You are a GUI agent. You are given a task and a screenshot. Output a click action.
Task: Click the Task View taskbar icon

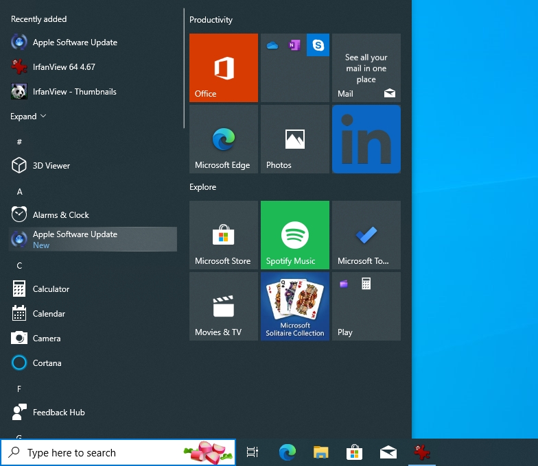click(x=253, y=452)
